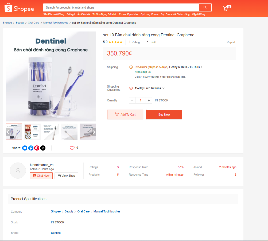Click the Shopee logo in header
This screenshot has width=268, height=241.
[19, 9]
